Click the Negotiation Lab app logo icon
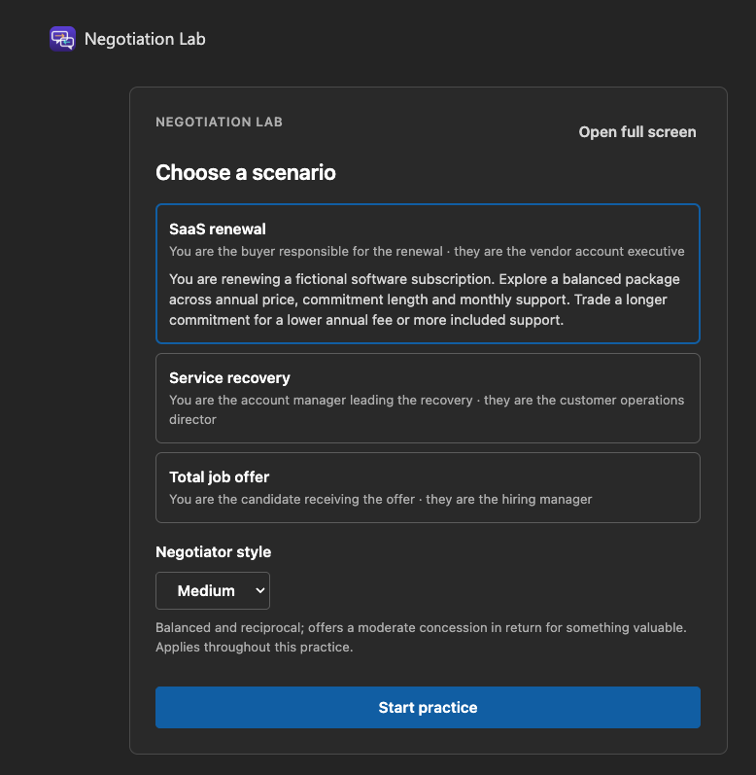The image size is (756, 775). 62,39
